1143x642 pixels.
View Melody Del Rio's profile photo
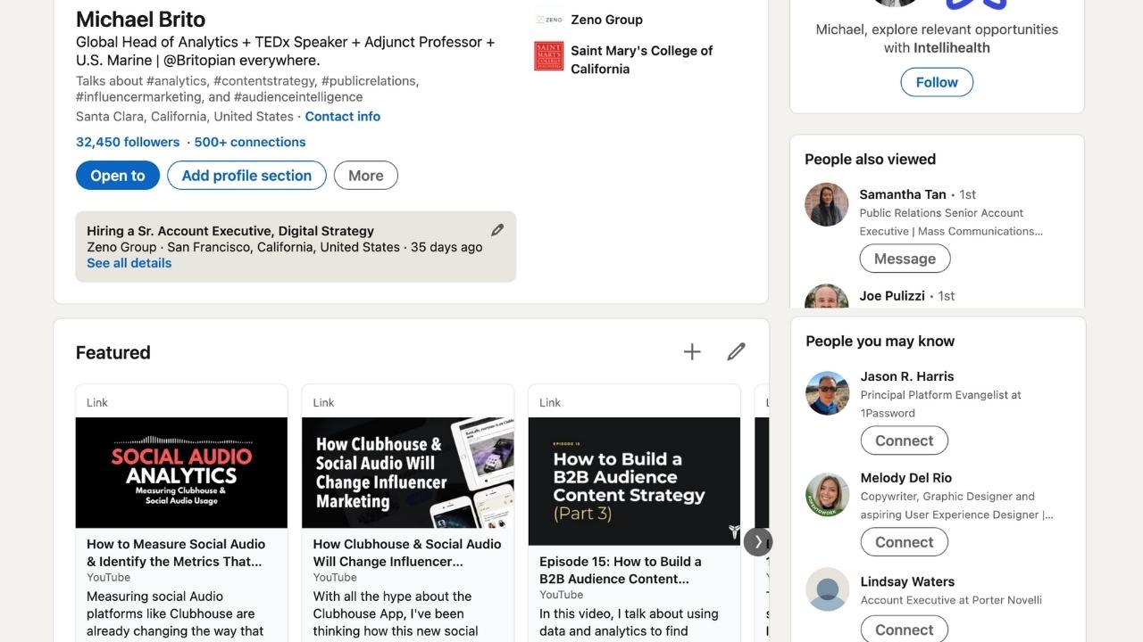click(827, 495)
